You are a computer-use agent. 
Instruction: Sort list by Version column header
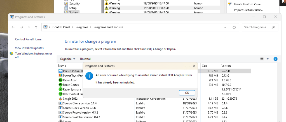(226, 66)
